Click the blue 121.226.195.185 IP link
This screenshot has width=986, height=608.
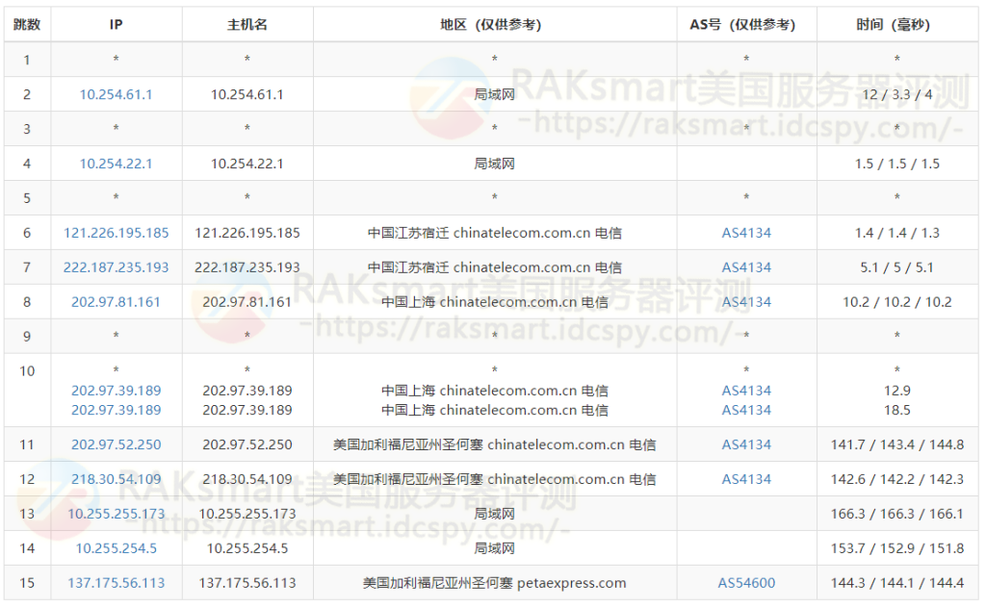pyautogui.click(x=116, y=233)
